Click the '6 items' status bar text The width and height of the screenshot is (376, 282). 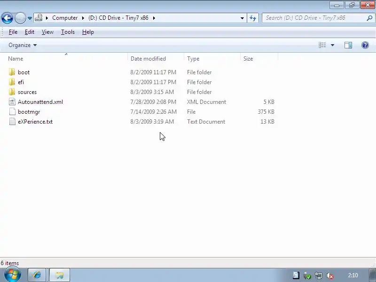(x=10, y=263)
